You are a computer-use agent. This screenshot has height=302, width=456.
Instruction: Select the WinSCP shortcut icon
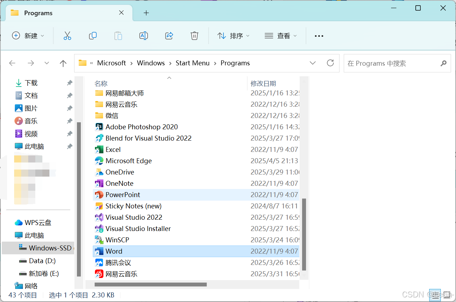pos(99,240)
